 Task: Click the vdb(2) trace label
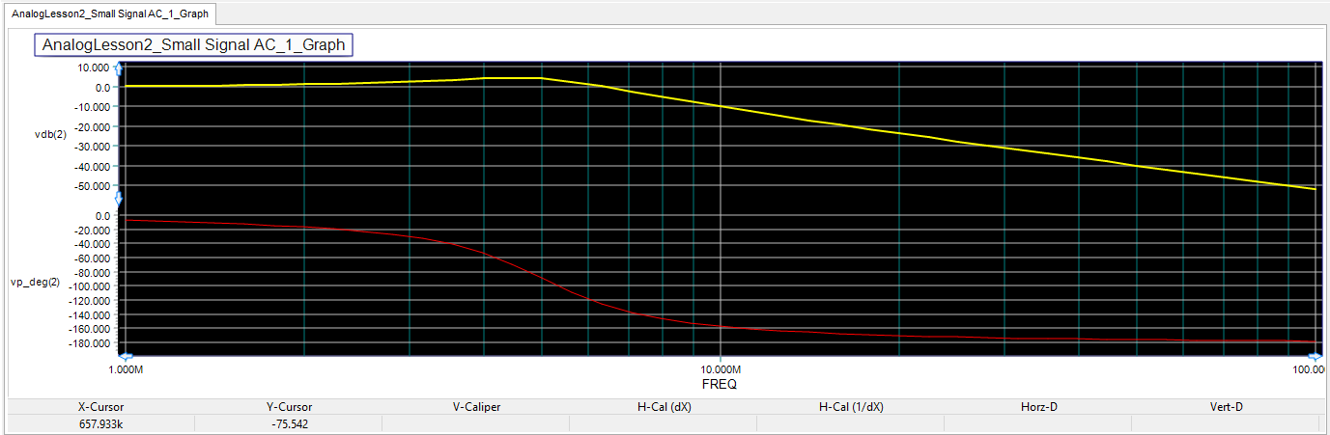coord(50,134)
